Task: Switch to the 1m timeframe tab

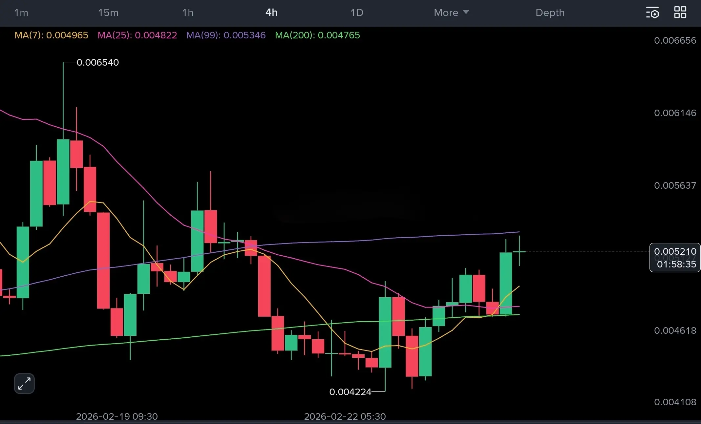Action: point(21,12)
